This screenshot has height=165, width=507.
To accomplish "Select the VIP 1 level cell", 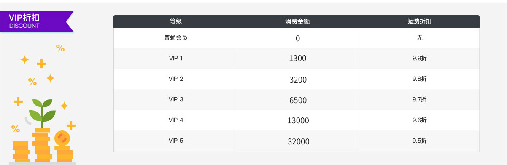I will click(x=176, y=58).
